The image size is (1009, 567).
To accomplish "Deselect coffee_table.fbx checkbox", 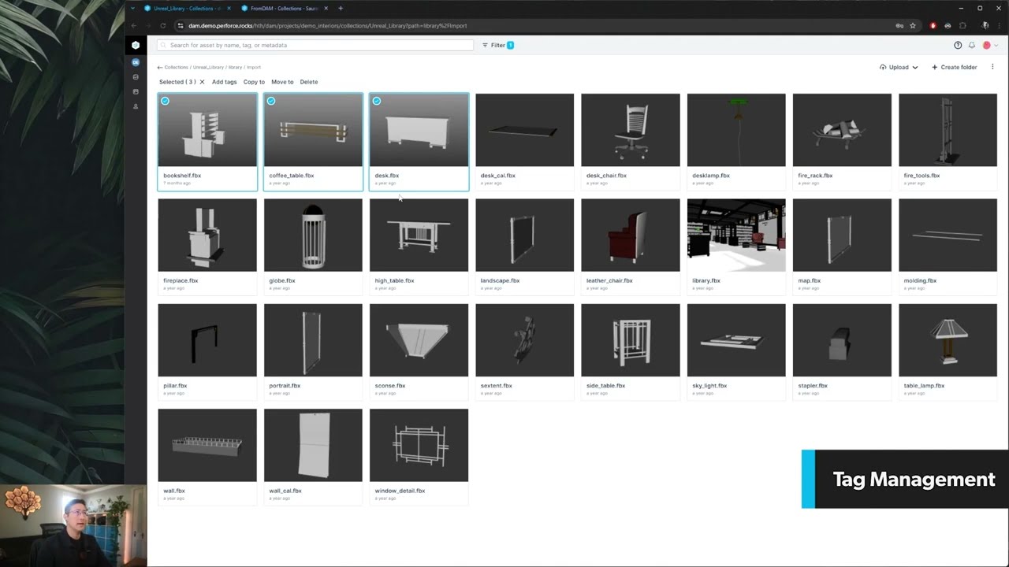I will [x=271, y=101].
